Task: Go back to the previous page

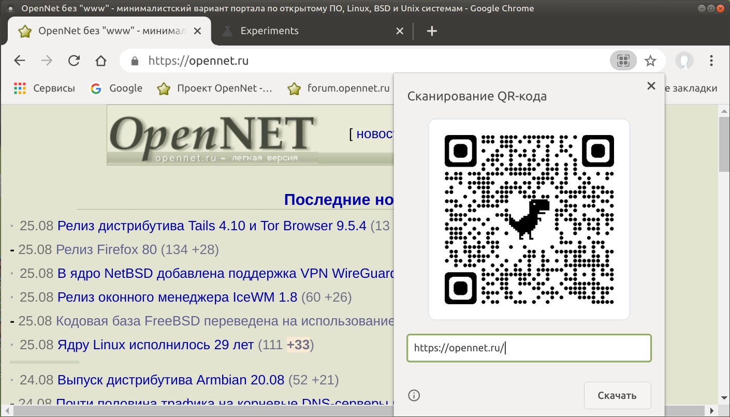Action: pyautogui.click(x=20, y=61)
